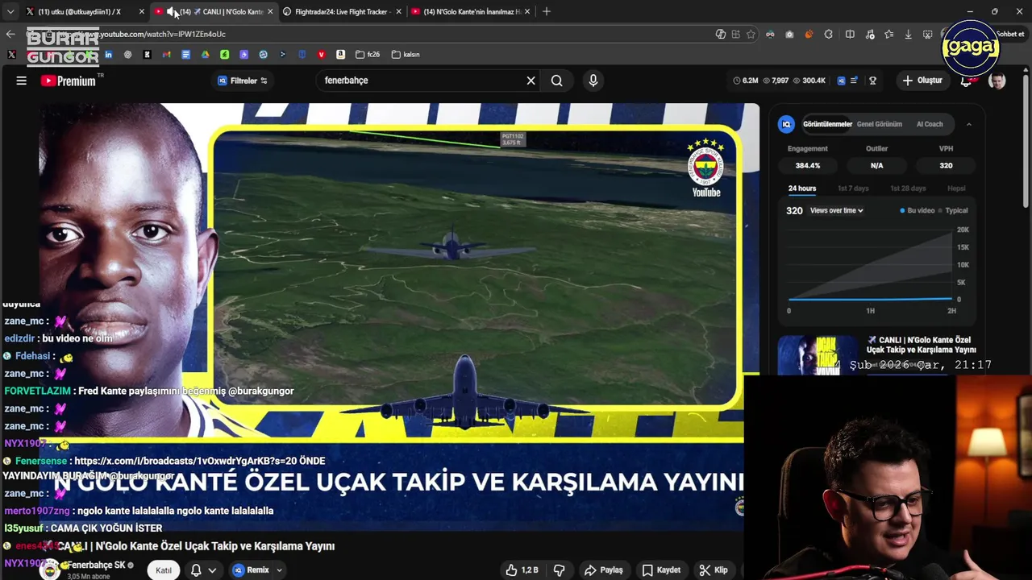Open the Views over time dropdown
This screenshot has width=1032, height=580.
tap(837, 210)
